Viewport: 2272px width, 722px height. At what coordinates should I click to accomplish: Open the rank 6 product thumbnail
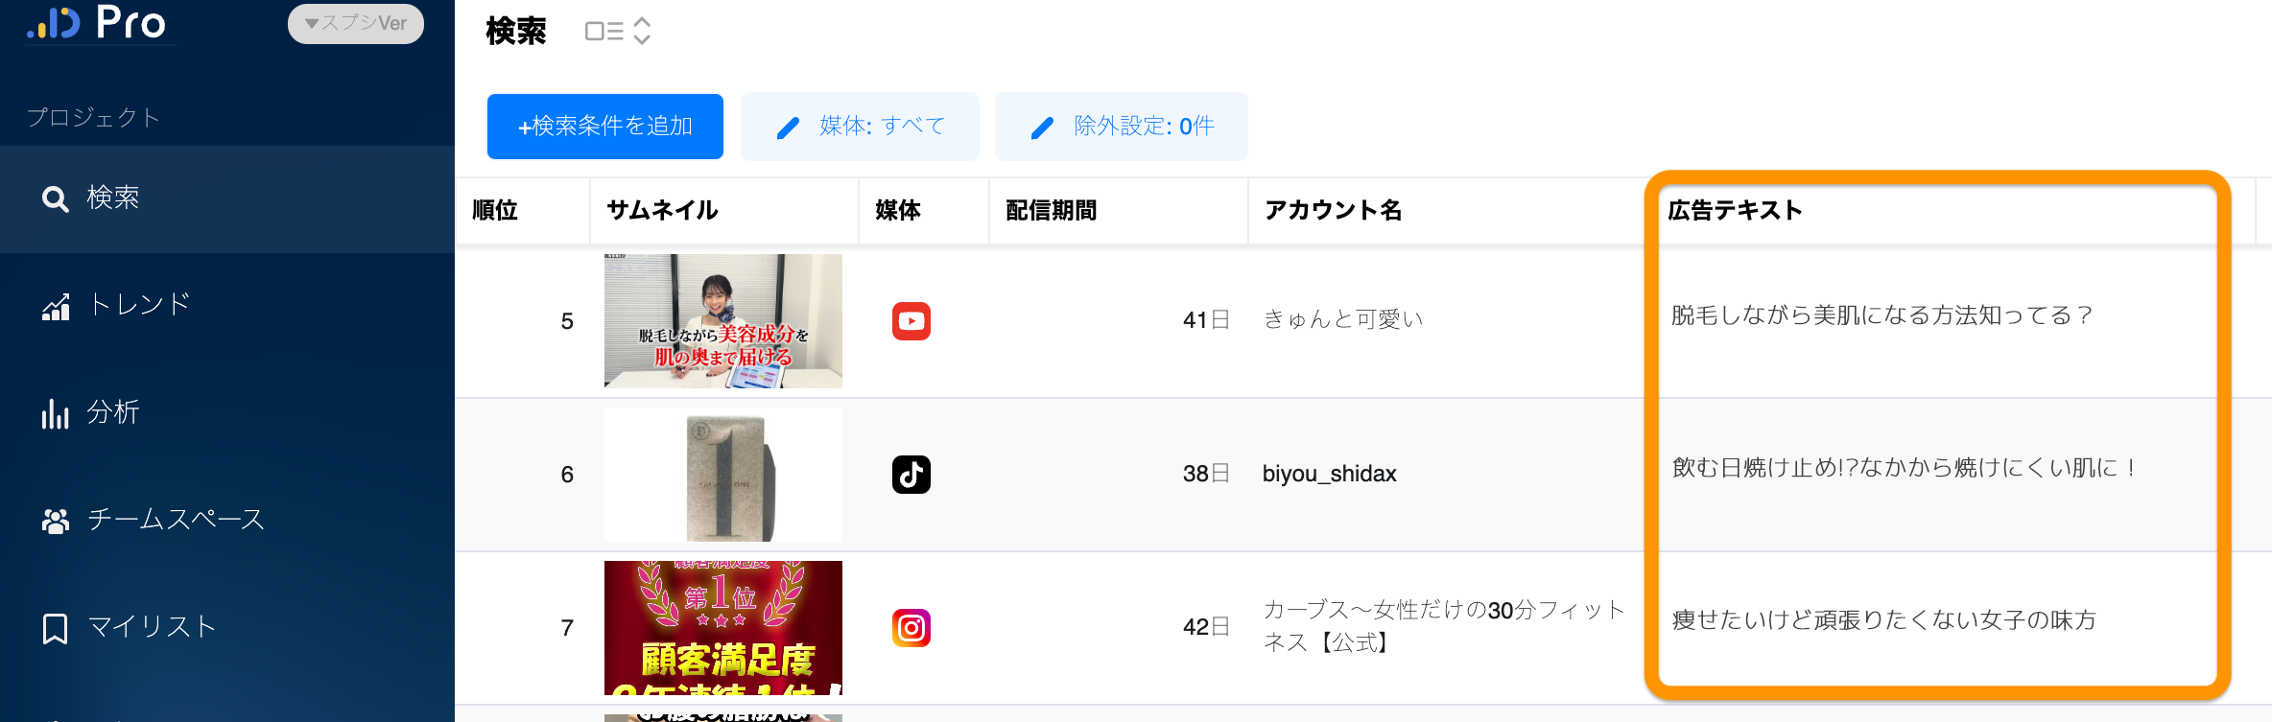point(722,475)
